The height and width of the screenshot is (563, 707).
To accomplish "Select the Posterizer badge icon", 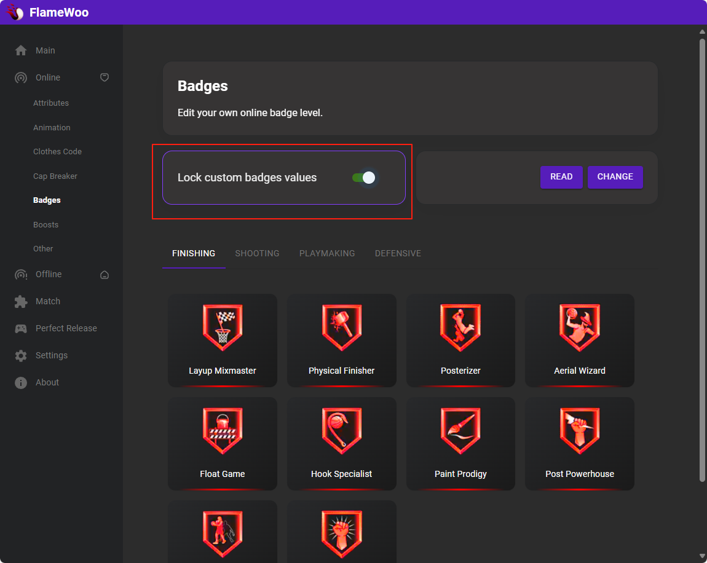I will click(x=460, y=328).
